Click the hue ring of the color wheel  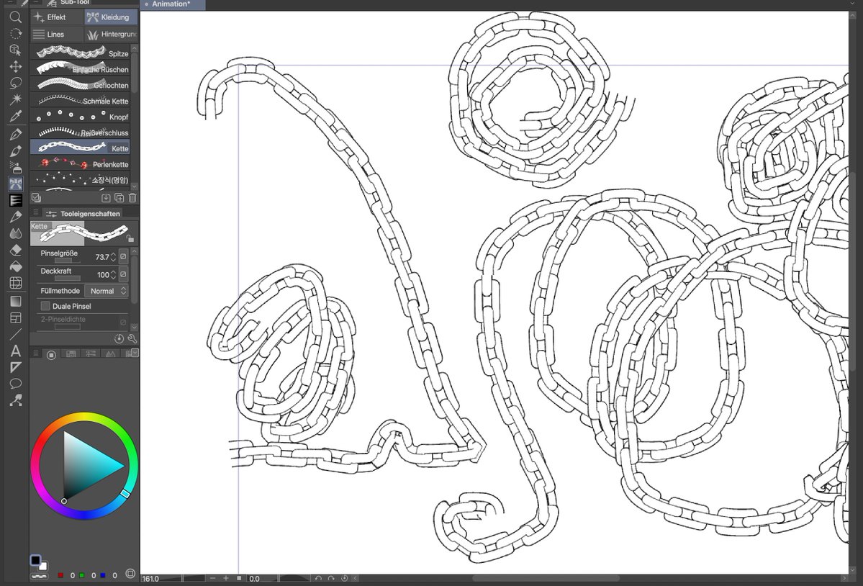click(83, 417)
